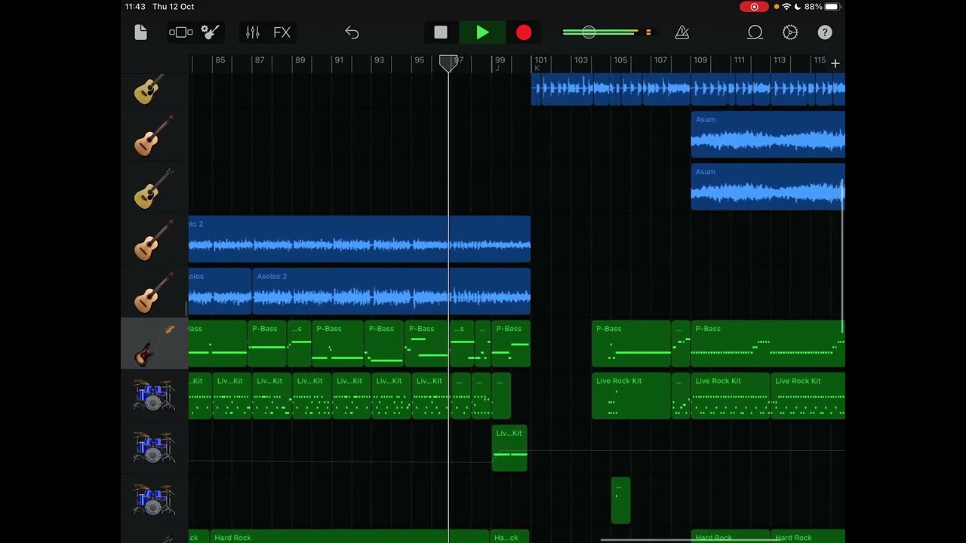The width and height of the screenshot is (966, 543).
Task: Select second drum kit track header
Action: (154, 448)
